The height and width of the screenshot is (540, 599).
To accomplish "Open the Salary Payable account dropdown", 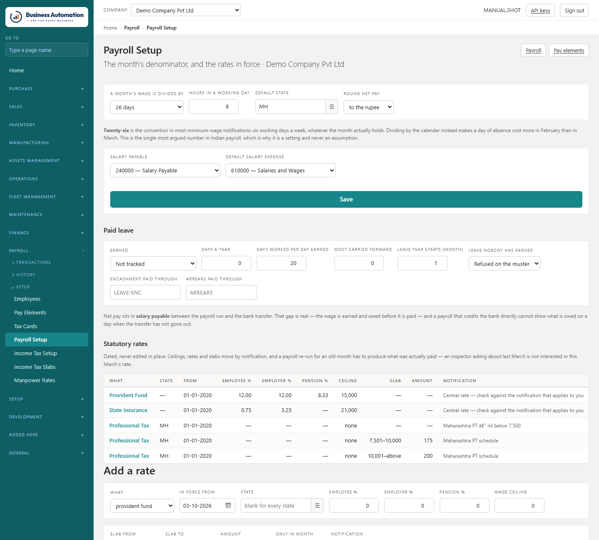I will pyautogui.click(x=165, y=170).
